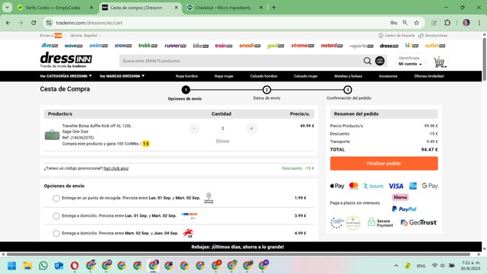Image resolution: width=487 pixels, height=274 pixels.
Task: Open Mi cuenta dropdown
Action: pyautogui.click(x=410, y=64)
